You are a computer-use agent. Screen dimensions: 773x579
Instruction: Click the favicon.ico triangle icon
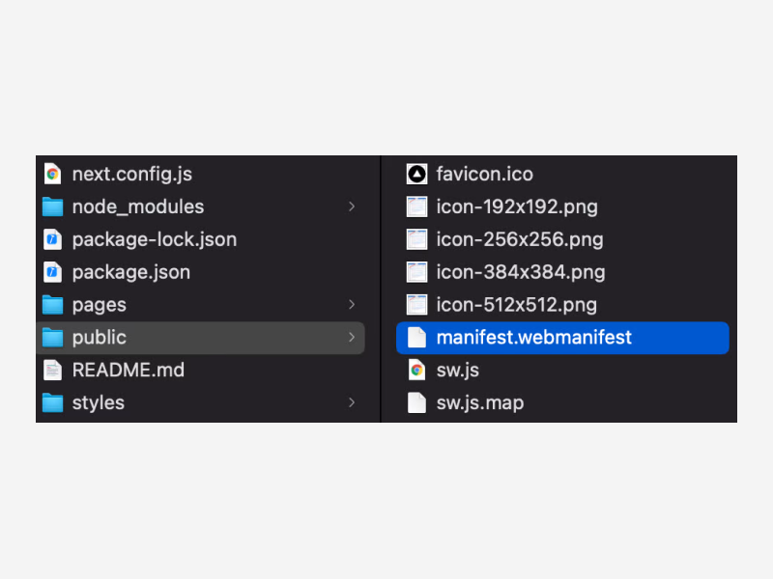(416, 174)
